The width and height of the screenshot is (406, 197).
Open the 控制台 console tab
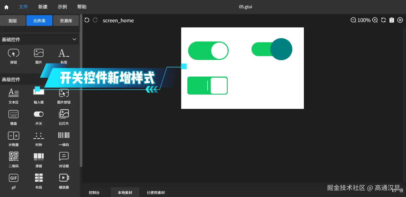coord(94,193)
